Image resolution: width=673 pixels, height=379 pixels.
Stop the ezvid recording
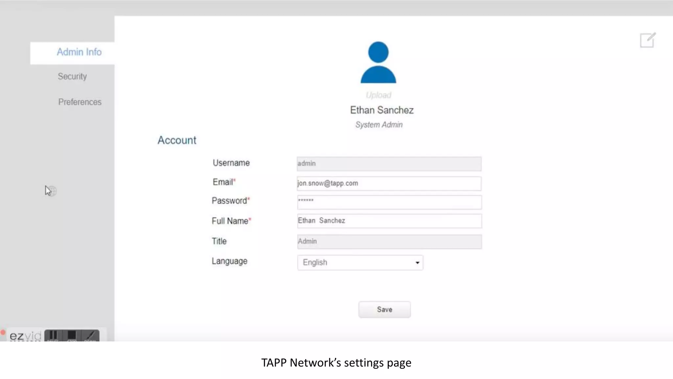coord(72,336)
